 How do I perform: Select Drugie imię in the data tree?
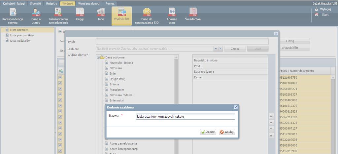(x=117, y=79)
